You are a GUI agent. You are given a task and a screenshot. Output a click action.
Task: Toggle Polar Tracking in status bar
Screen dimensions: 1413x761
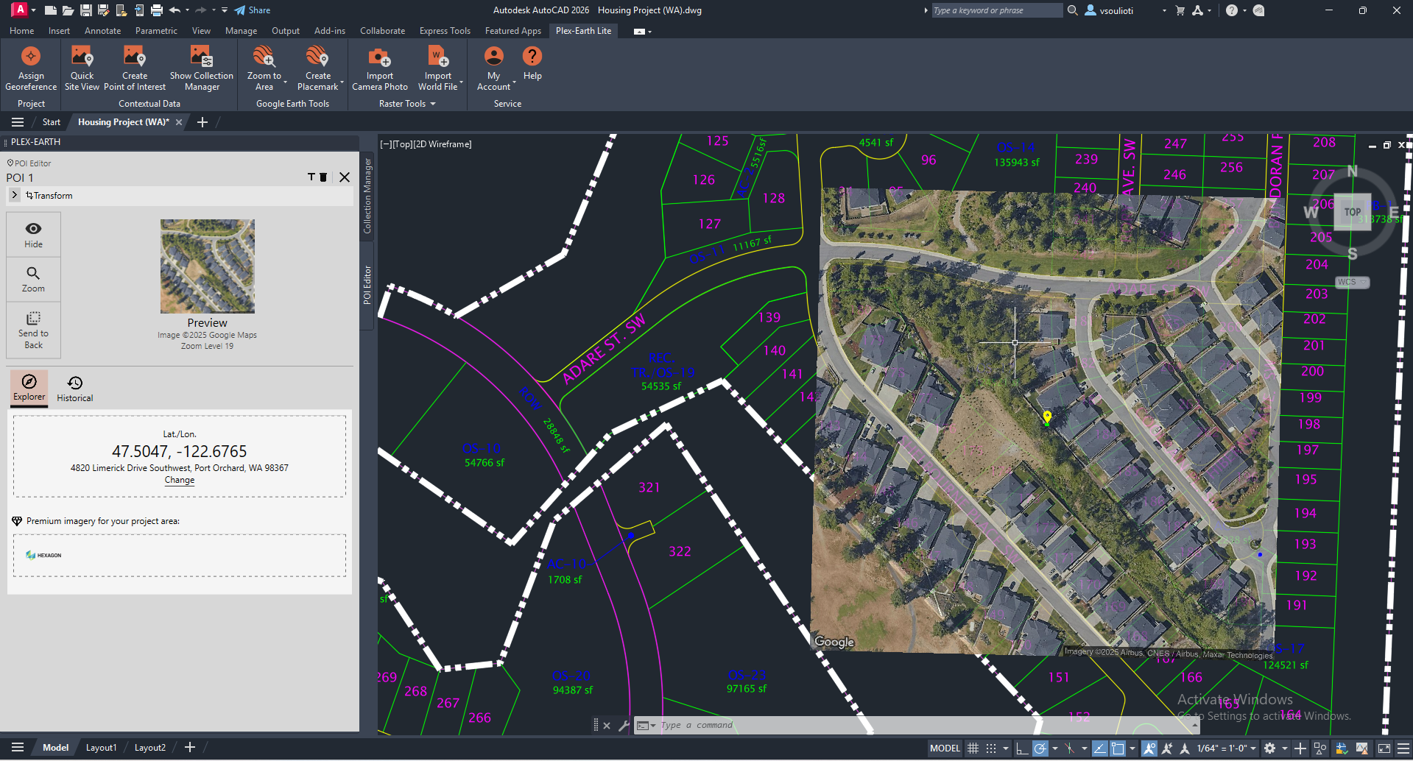(x=1040, y=748)
